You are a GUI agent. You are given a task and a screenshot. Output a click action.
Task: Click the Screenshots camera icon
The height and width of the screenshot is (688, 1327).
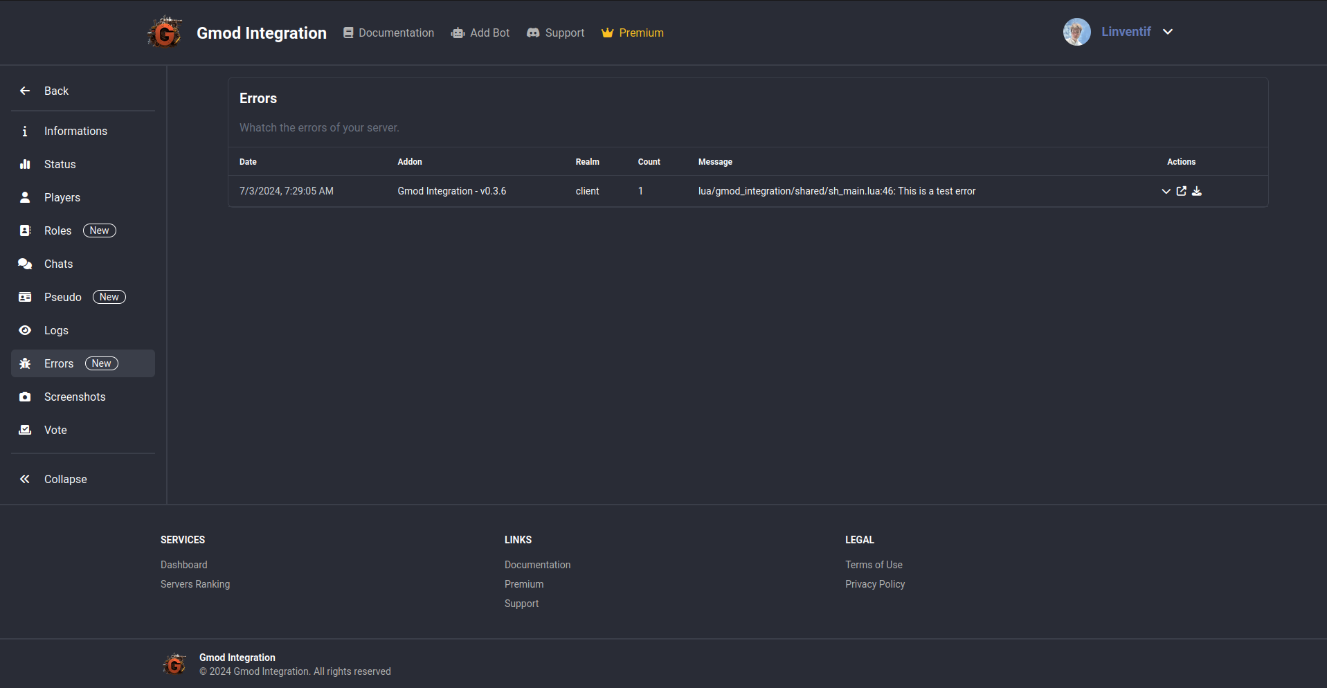25,397
